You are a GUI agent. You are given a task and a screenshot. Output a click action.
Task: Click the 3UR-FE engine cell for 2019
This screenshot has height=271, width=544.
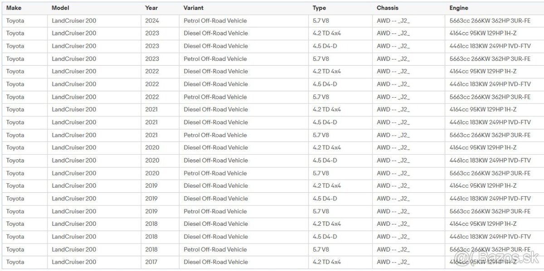[x=490, y=211]
